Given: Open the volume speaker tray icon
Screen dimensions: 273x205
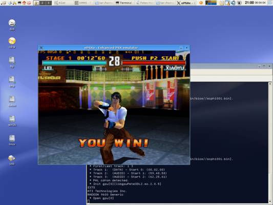Looking at the screenshot, I should click(233, 3).
